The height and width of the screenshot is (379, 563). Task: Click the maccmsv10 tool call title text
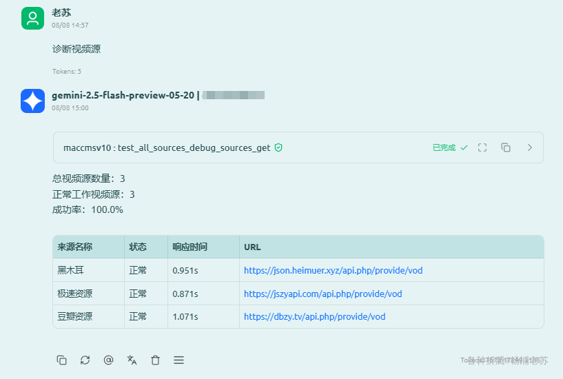(x=167, y=148)
